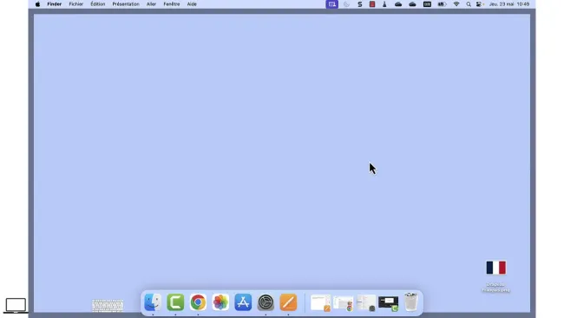Open System Preferences from the Dock
Screen dimensions: 564x318
pos(266,302)
